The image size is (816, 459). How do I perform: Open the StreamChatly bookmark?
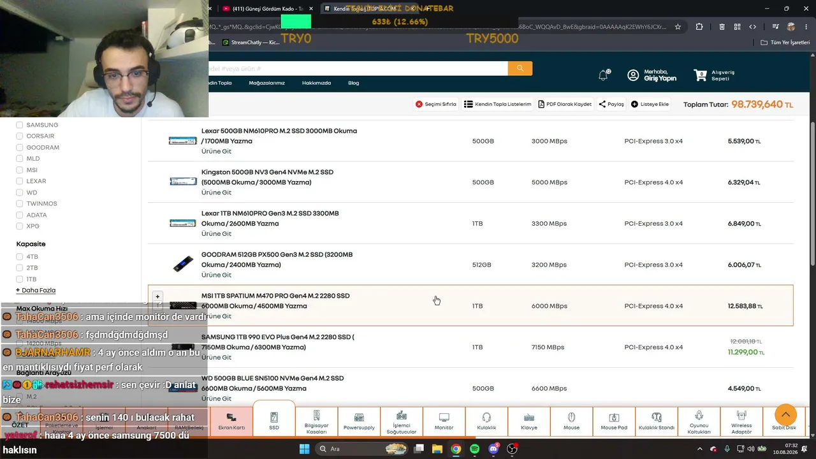point(251,43)
